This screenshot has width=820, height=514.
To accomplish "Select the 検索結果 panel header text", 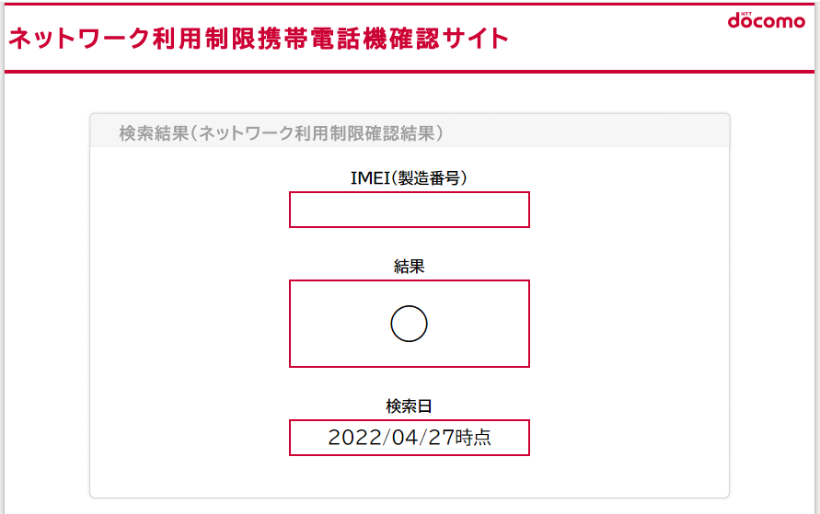I will pyautogui.click(x=281, y=133).
